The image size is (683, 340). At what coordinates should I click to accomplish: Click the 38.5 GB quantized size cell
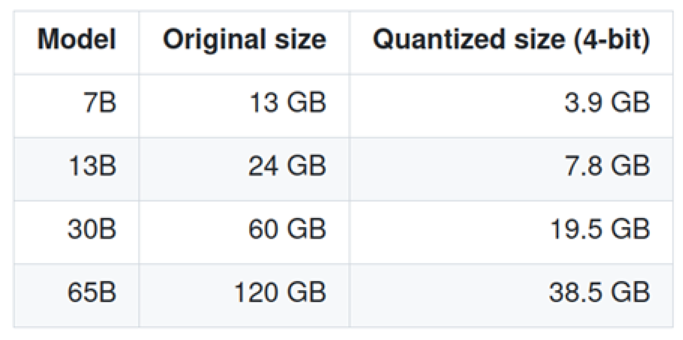tap(599, 292)
